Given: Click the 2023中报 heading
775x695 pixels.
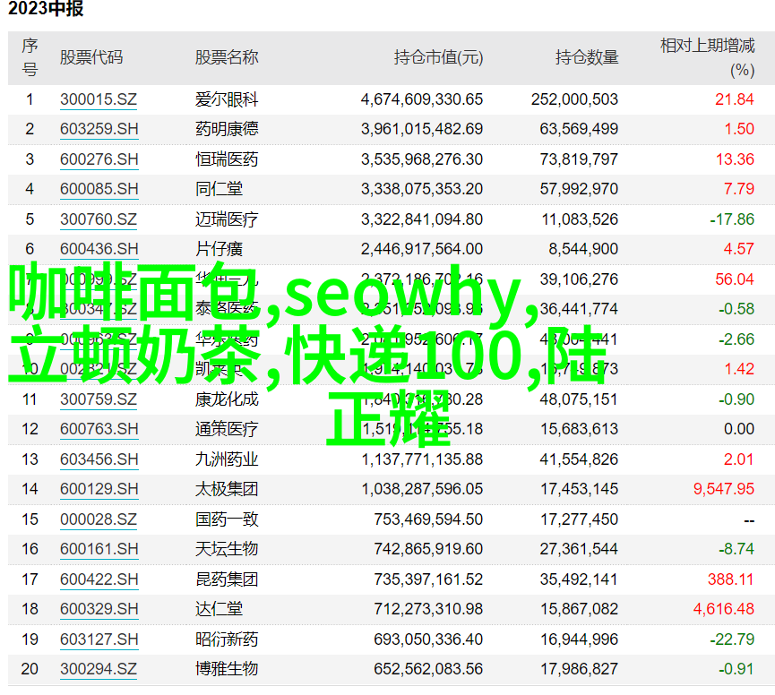Looking at the screenshot, I should 46,9.
